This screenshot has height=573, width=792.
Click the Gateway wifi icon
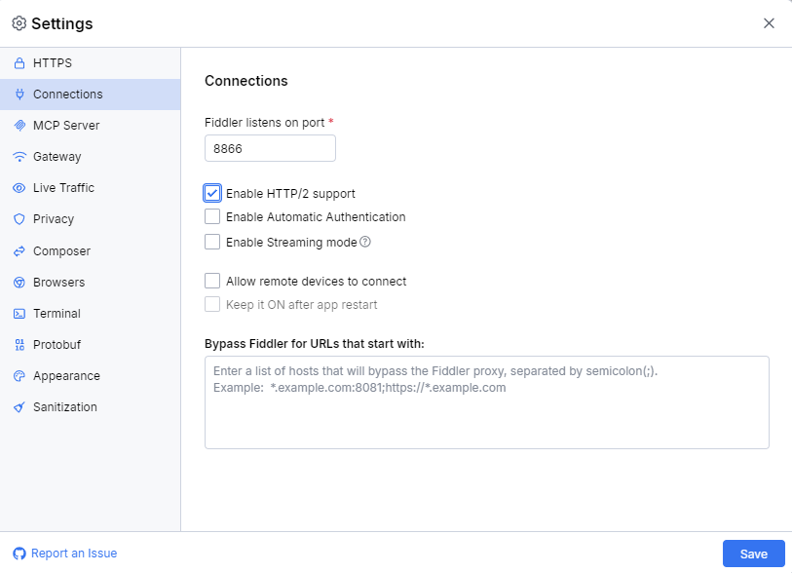(x=21, y=156)
